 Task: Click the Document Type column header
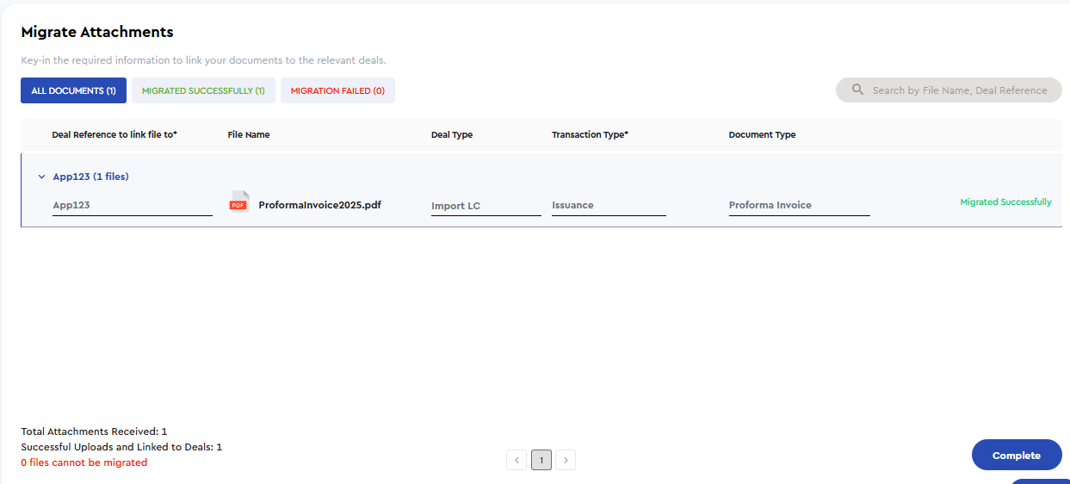(762, 134)
